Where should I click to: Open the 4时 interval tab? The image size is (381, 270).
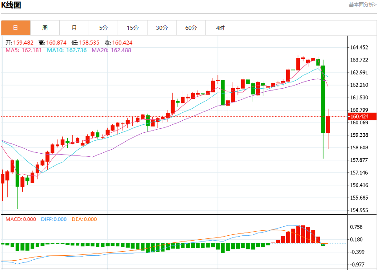point(221,28)
